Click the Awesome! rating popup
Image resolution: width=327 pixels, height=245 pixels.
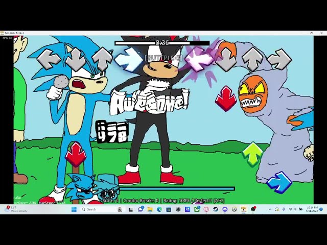click(x=149, y=102)
